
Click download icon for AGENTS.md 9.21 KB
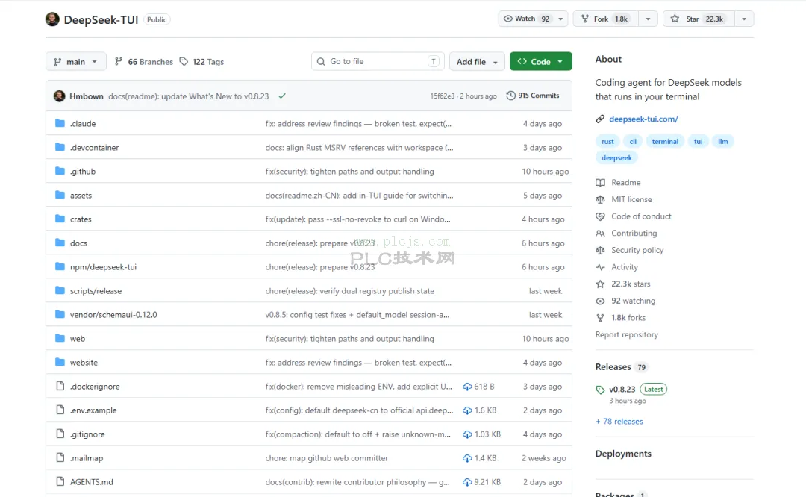click(467, 482)
